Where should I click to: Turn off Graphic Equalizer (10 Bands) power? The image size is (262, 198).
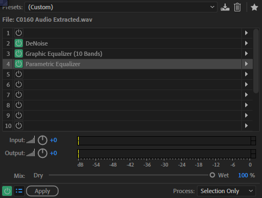[18, 54]
